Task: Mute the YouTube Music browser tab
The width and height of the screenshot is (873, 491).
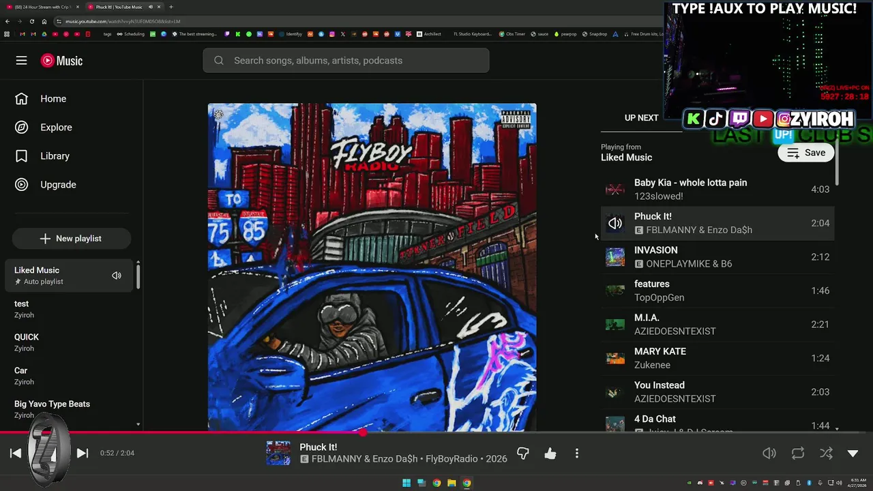Action: tap(151, 7)
